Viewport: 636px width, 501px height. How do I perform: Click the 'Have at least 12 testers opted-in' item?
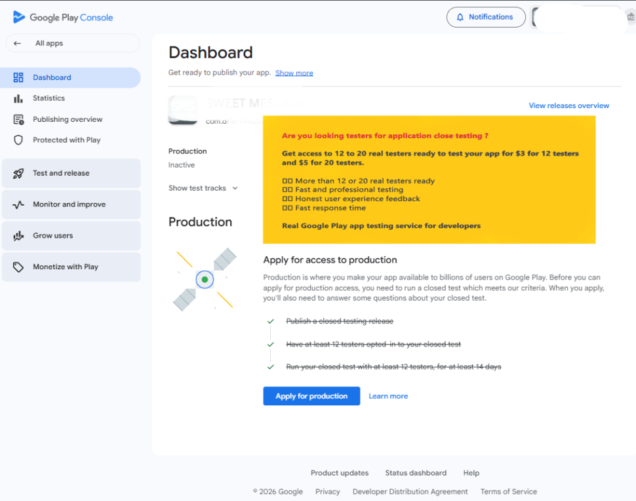pos(374,344)
